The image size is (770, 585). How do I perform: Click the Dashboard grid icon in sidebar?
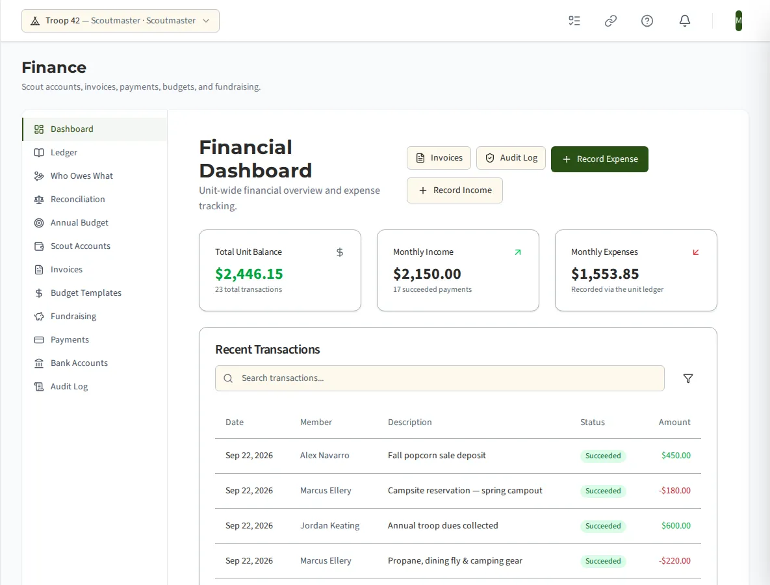tap(39, 129)
